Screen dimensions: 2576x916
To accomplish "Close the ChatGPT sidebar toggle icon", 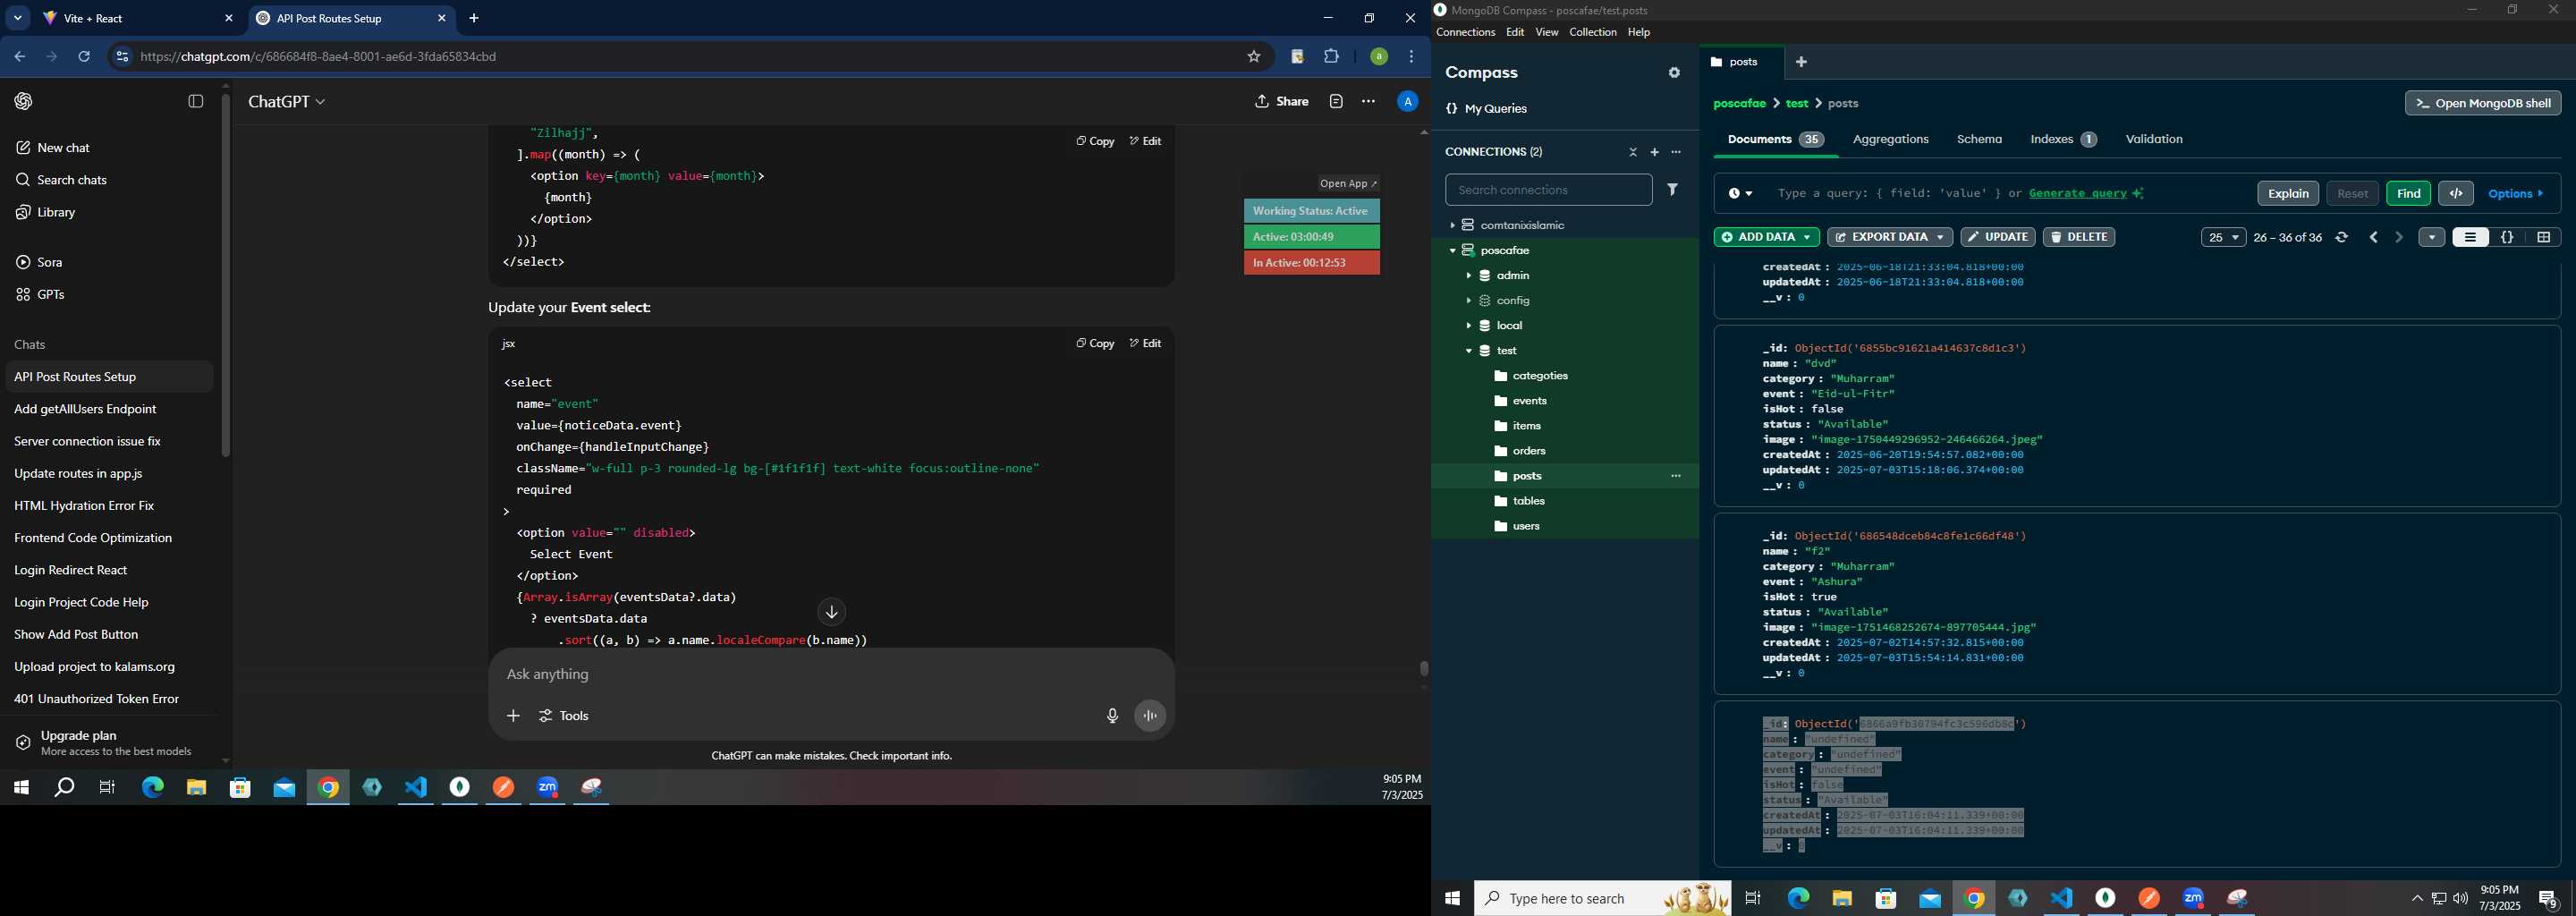I will tap(196, 101).
